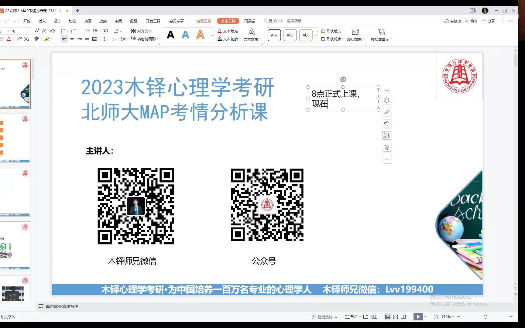Click the 协作 collaborate button
This screenshot has width=525, height=328.
coord(472,21)
